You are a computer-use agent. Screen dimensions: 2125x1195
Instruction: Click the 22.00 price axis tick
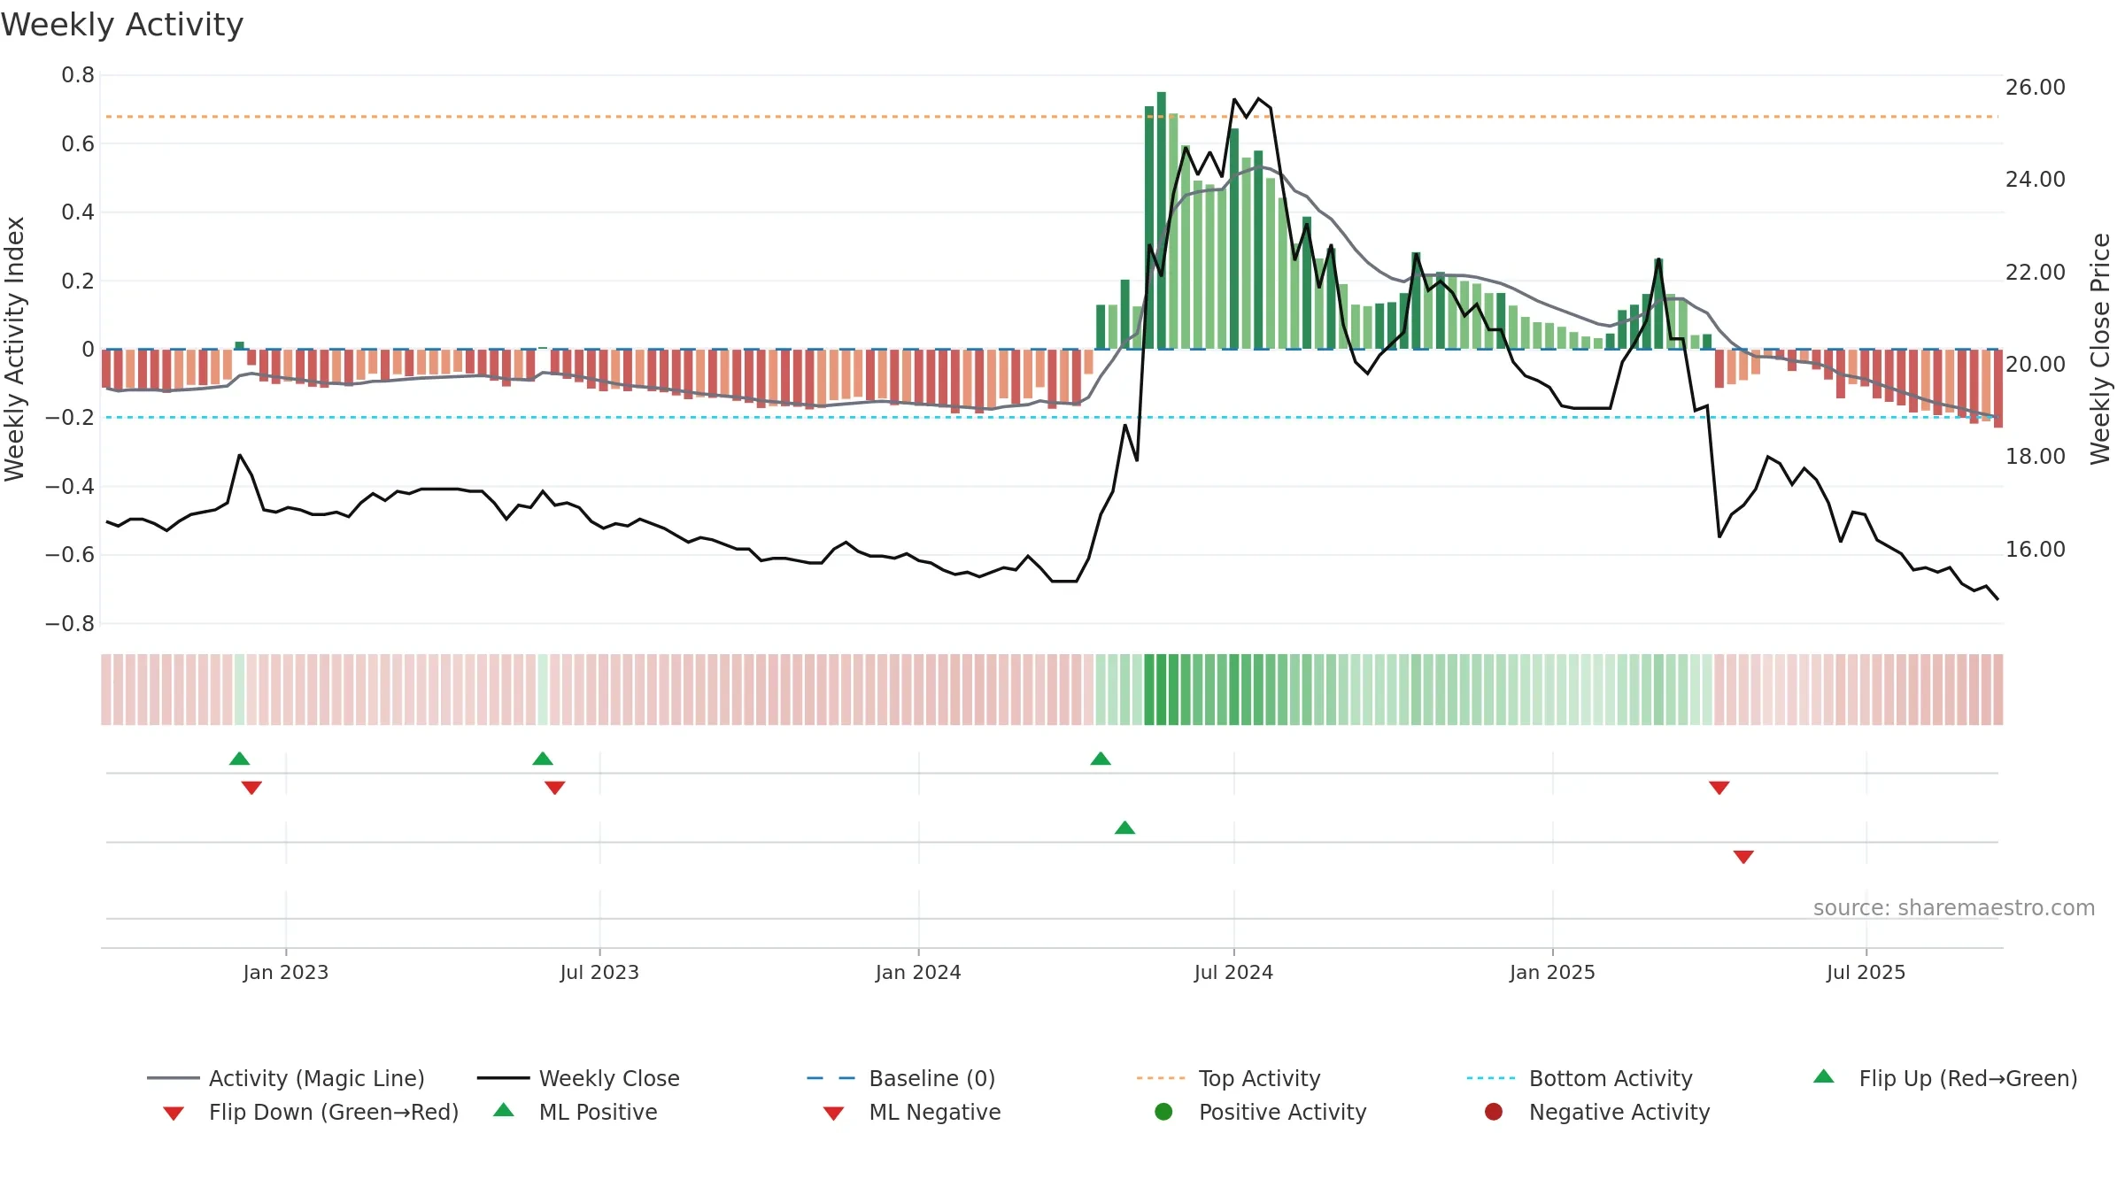(2036, 273)
